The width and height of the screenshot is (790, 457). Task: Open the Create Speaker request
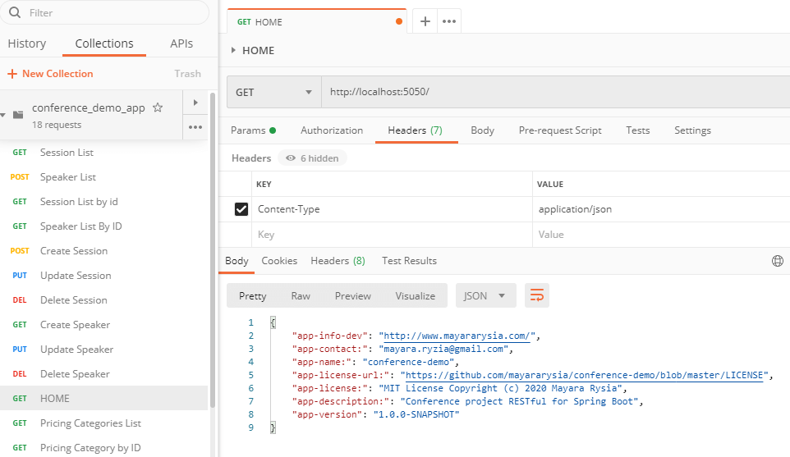(103, 325)
